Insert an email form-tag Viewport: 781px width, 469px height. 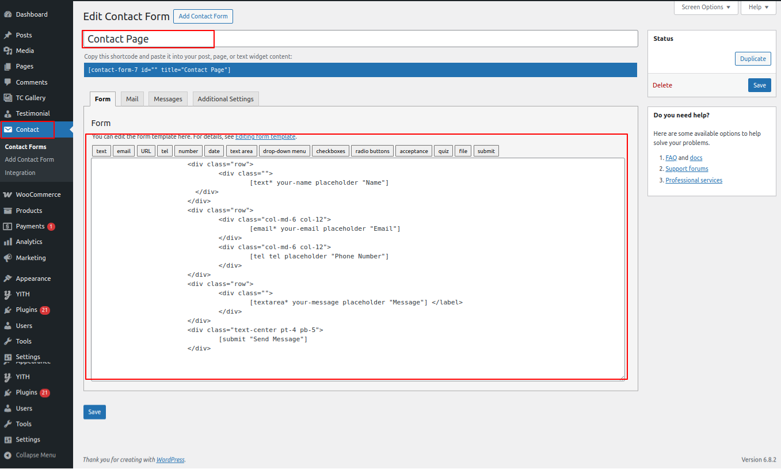[x=124, y=151]
